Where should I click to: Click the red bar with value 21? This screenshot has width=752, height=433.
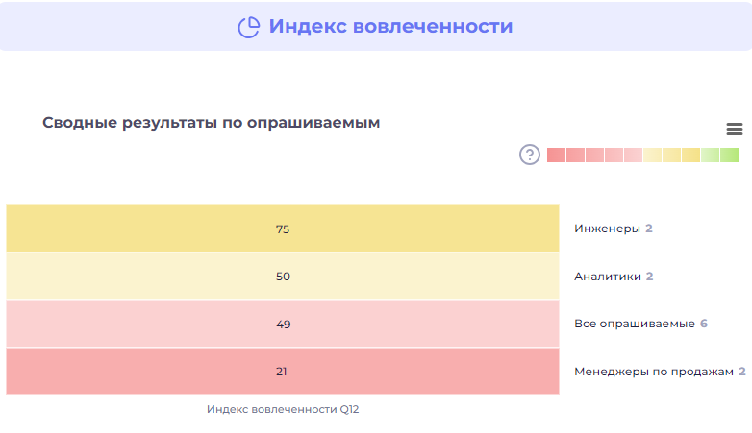point(283,371)
